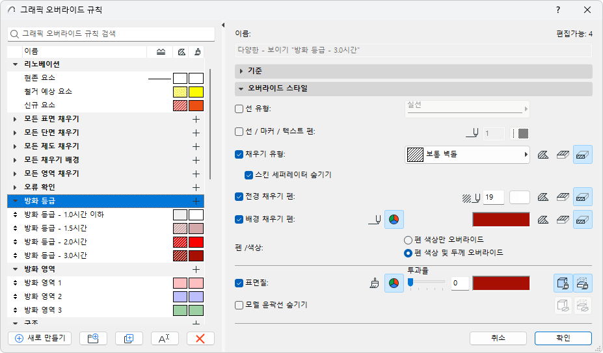Expand the 모든 표면 채우기 group
This screenshot has height=353, width=603.
coord(15,119)
